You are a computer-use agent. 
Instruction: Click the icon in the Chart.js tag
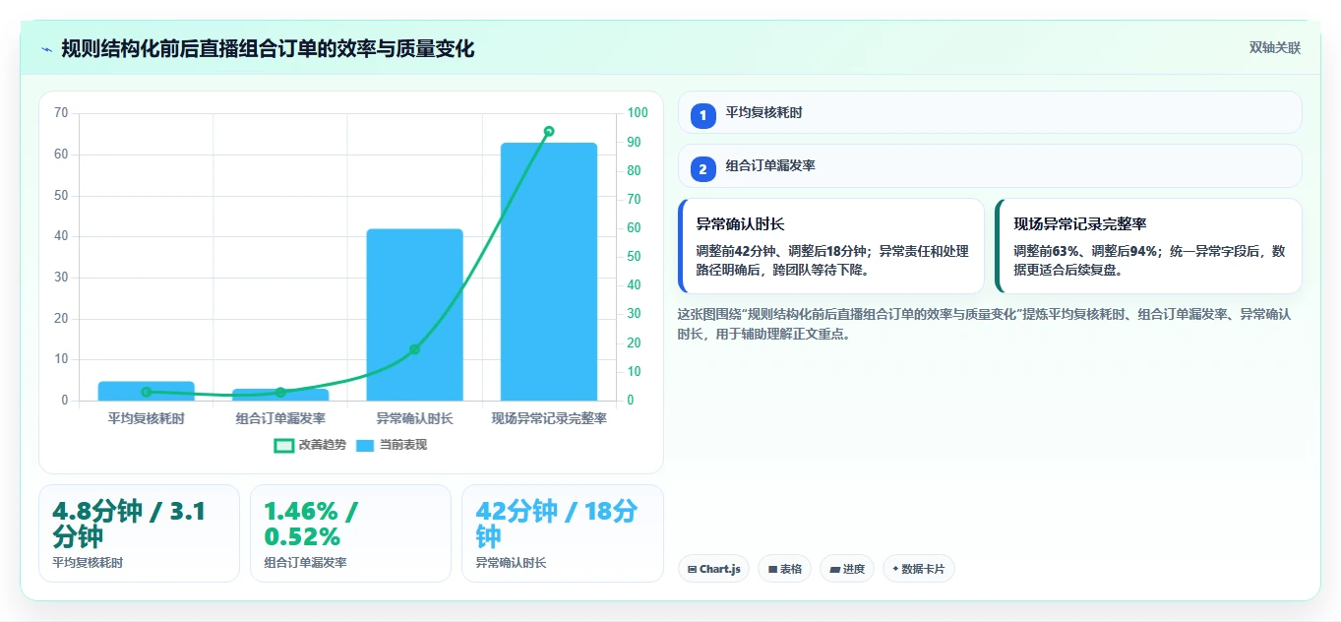[x=693, y=569]
